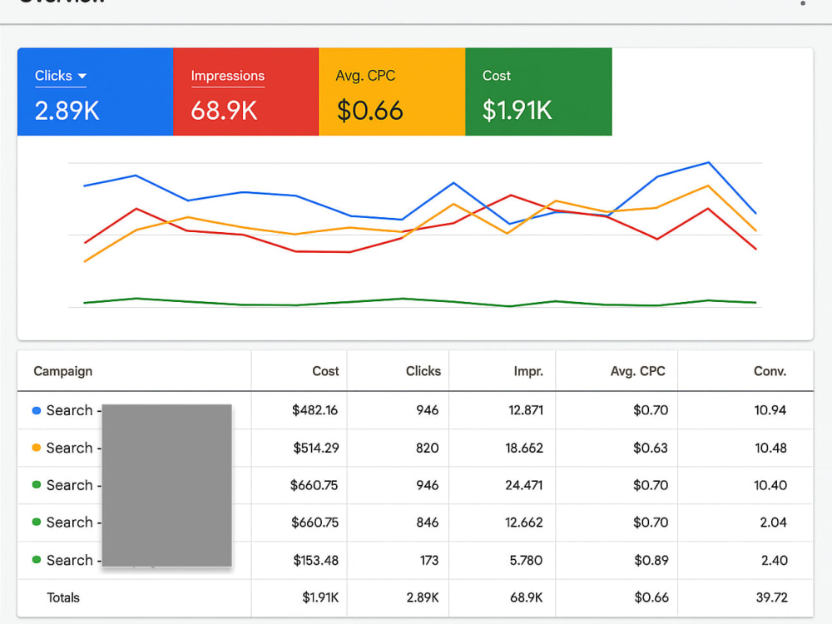Sort table by Conv. column header

770,371
